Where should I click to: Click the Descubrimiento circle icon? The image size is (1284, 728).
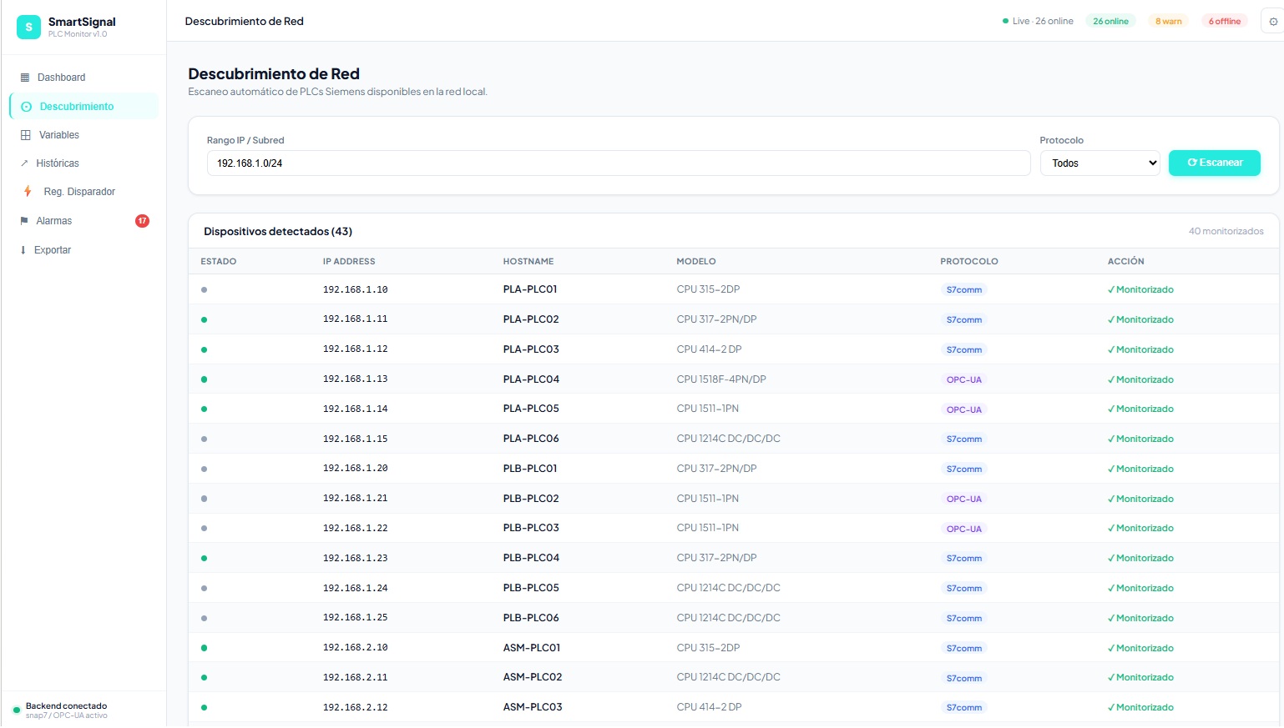pyautogui.click(x=26, y=107)
